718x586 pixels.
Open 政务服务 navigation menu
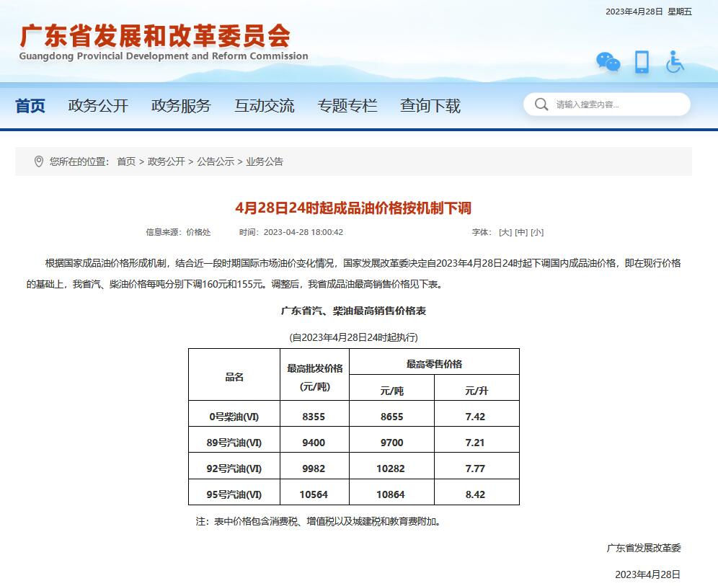181,106
